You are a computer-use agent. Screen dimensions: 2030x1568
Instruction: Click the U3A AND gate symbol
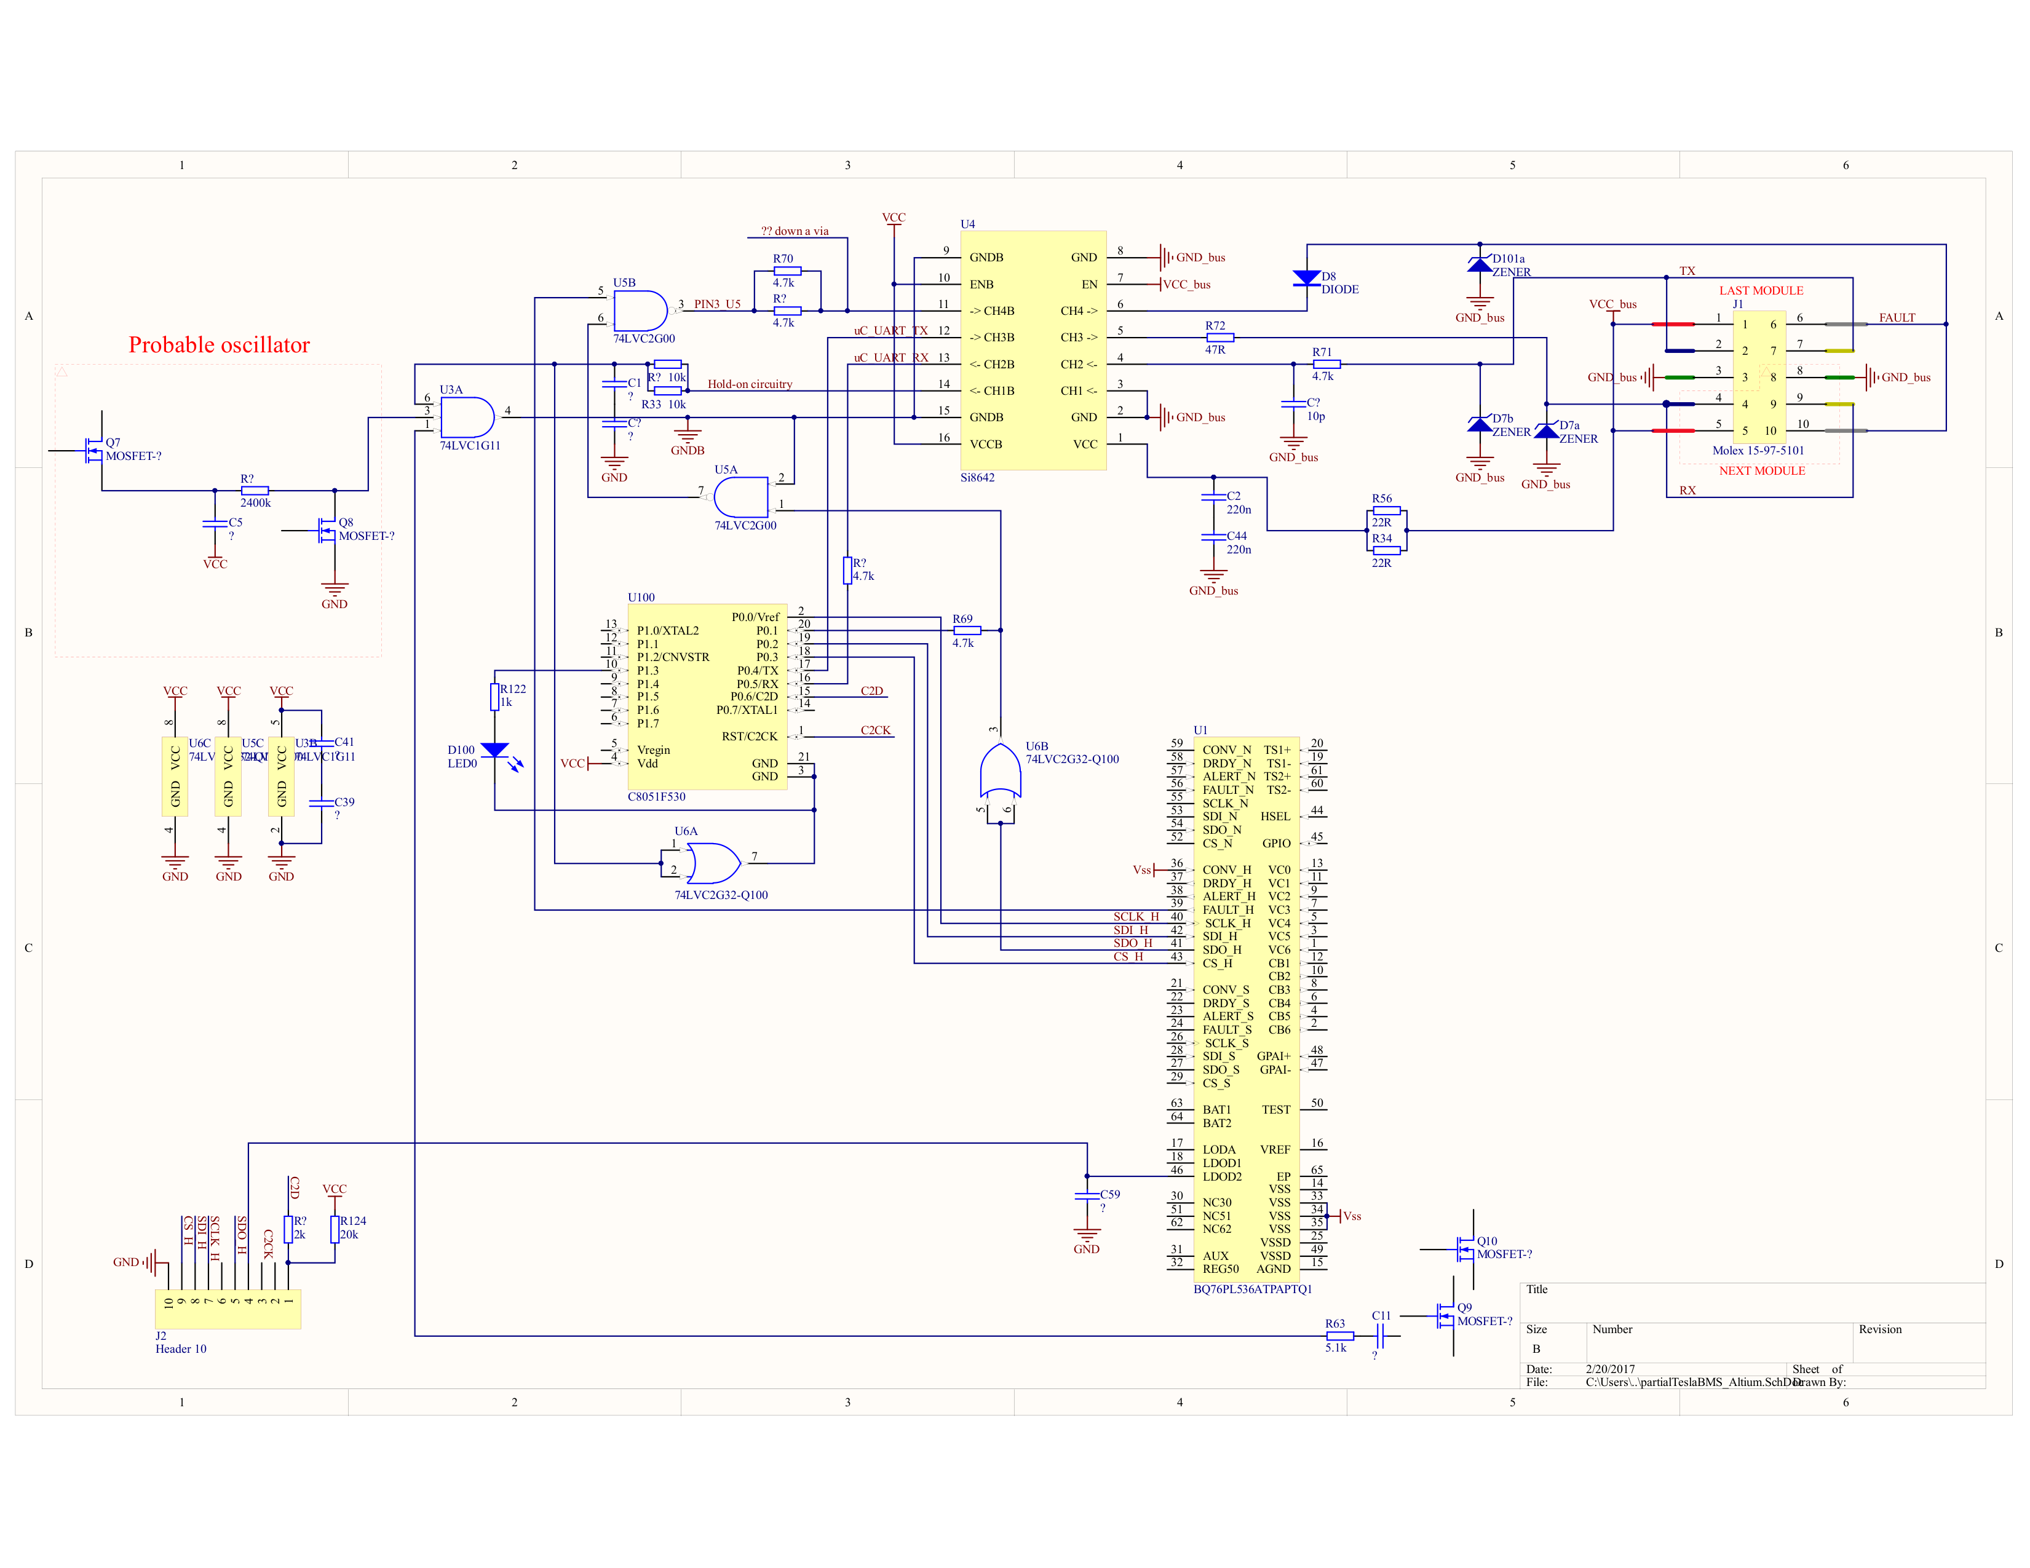pos(467,418)
